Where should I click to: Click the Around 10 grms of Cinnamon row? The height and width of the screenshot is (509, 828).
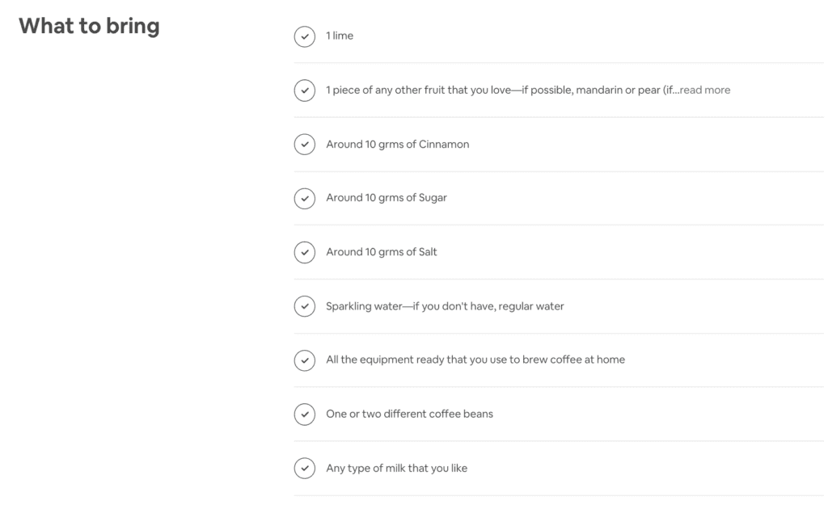[398, 144]
